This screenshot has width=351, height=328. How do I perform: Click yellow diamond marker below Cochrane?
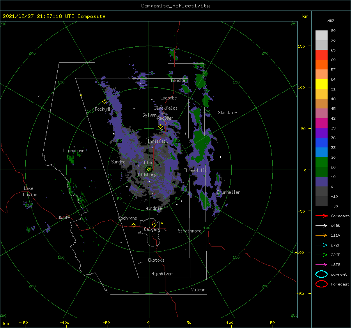point(134,225)
